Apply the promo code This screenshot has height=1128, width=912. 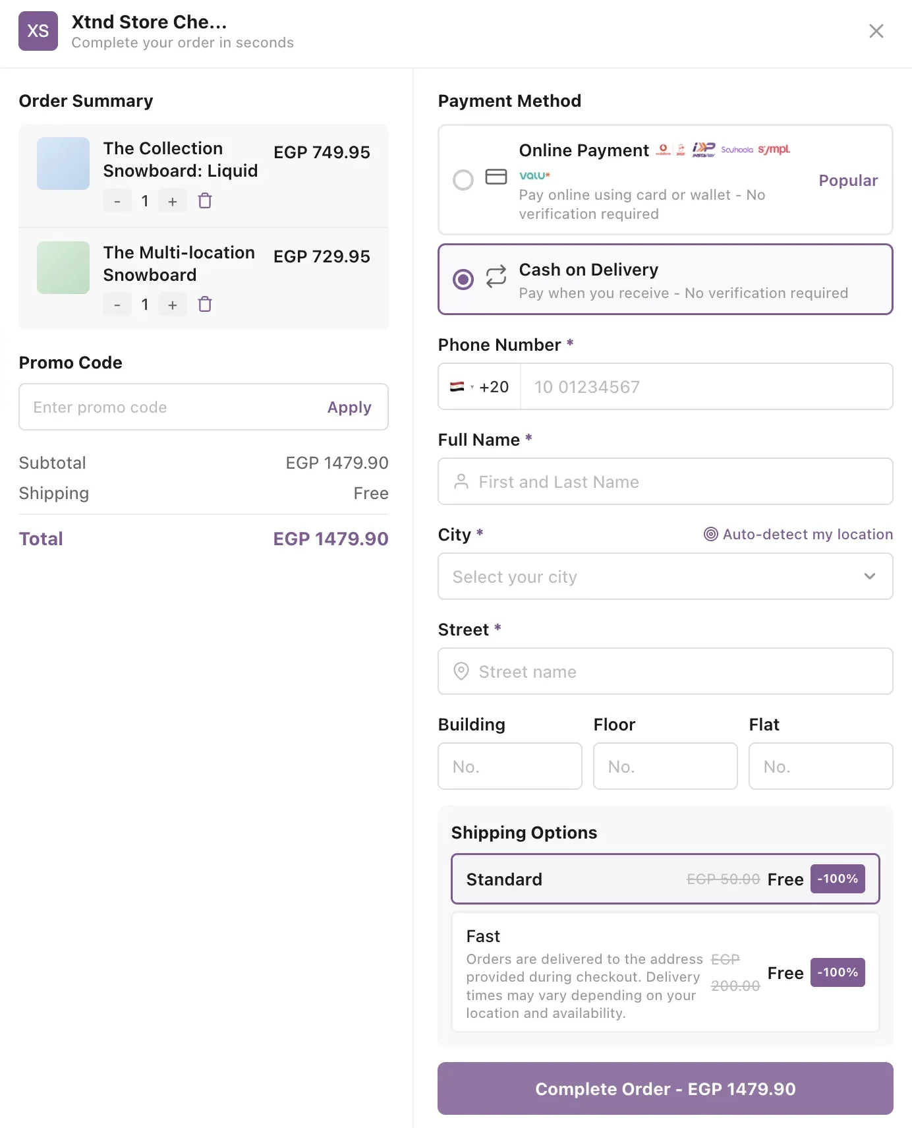[x=349, y=407]
